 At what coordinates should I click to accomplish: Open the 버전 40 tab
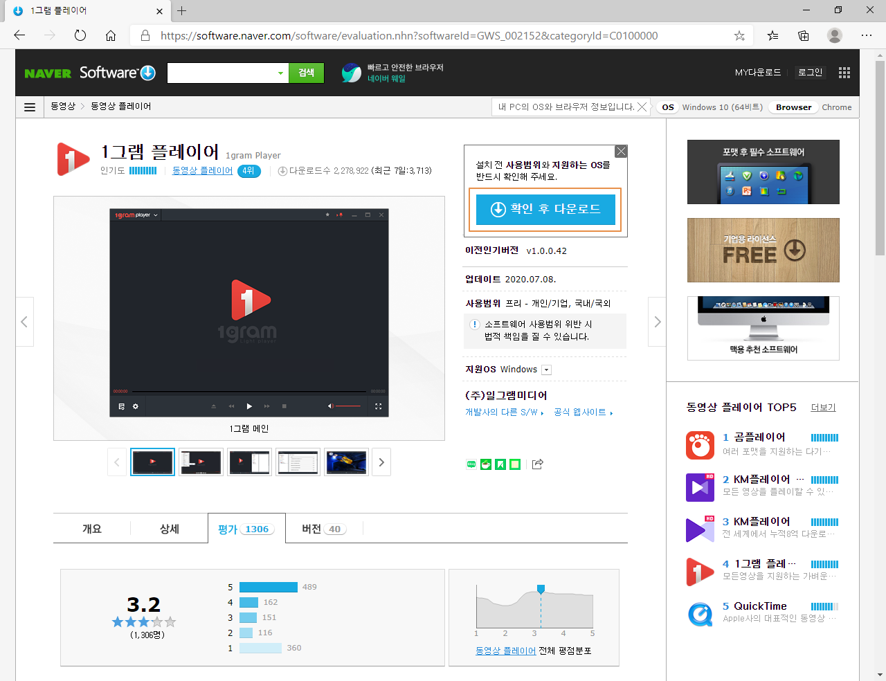click(324, 529)
